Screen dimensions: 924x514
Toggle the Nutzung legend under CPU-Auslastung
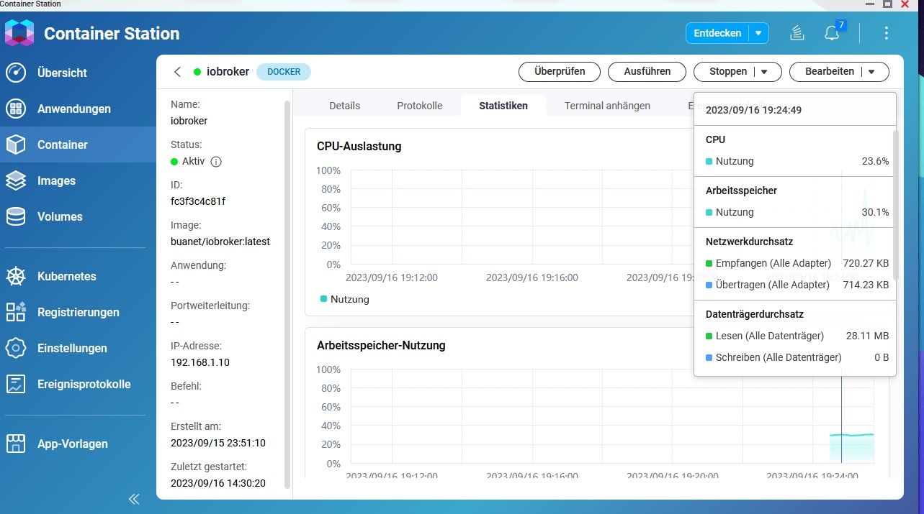(x=345, y=299)
